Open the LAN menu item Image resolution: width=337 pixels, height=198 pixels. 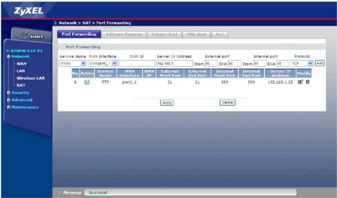(x=21, y=71)
